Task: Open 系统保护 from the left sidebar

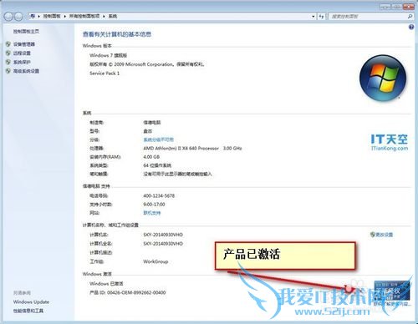Action: pyautogui.click(x=22, y=62)
